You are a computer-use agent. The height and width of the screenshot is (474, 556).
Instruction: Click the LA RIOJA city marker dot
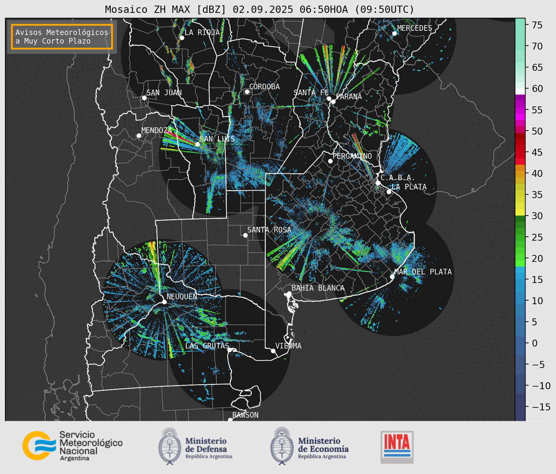pyautogui.click(x=182, y=38)
